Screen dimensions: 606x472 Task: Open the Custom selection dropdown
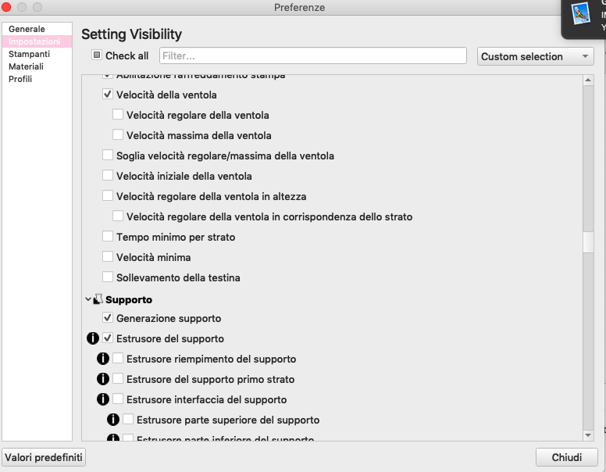pyautogui.click(x=535, y=56)
